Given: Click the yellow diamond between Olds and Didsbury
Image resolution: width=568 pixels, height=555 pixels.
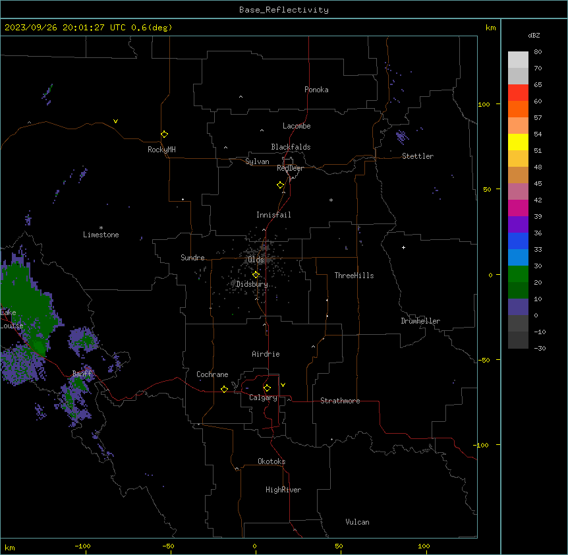Looking at the screenshot, I should click(256, 275).
